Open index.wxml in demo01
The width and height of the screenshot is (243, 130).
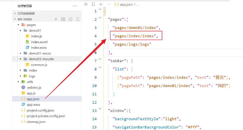pos(39,42)
